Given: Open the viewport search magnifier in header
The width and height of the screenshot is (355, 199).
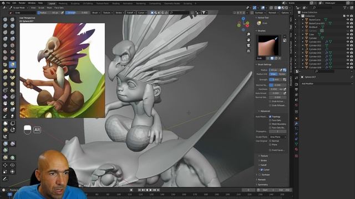Looking at the screenshot, I should (171, 13).
